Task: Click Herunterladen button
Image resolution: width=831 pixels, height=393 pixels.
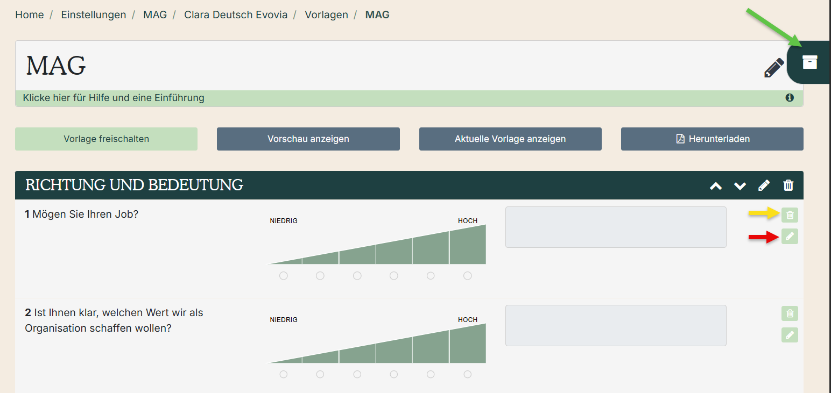Action: 712,139
